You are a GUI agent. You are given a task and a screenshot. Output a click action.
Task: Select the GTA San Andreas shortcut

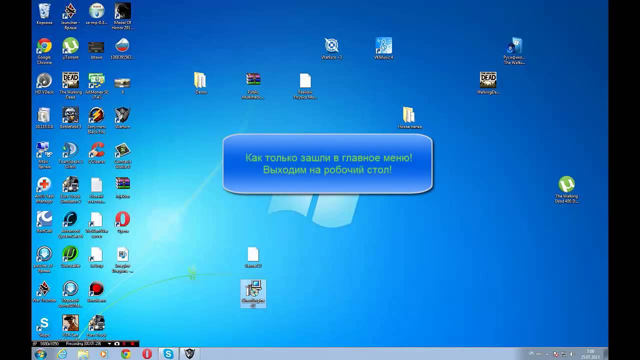tap(70, 327)
